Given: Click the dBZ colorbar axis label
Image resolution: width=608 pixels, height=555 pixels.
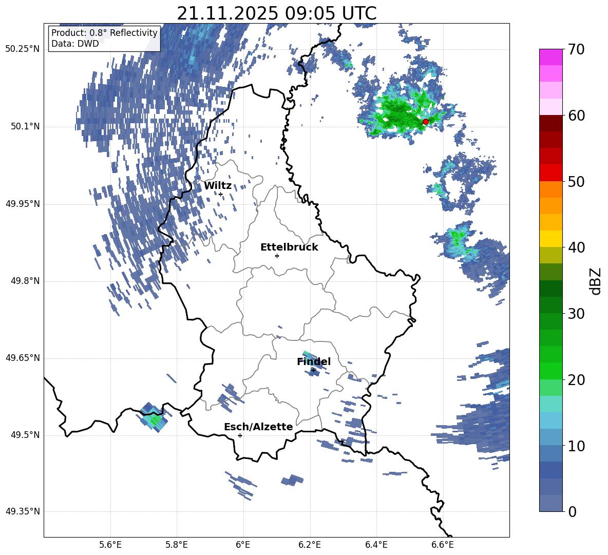Looking at the screenshot, I should pyautogui.click(x=596, y=281).
